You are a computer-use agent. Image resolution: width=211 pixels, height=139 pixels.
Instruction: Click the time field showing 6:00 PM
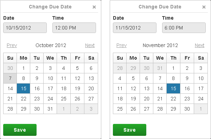(x=184, y=28)
